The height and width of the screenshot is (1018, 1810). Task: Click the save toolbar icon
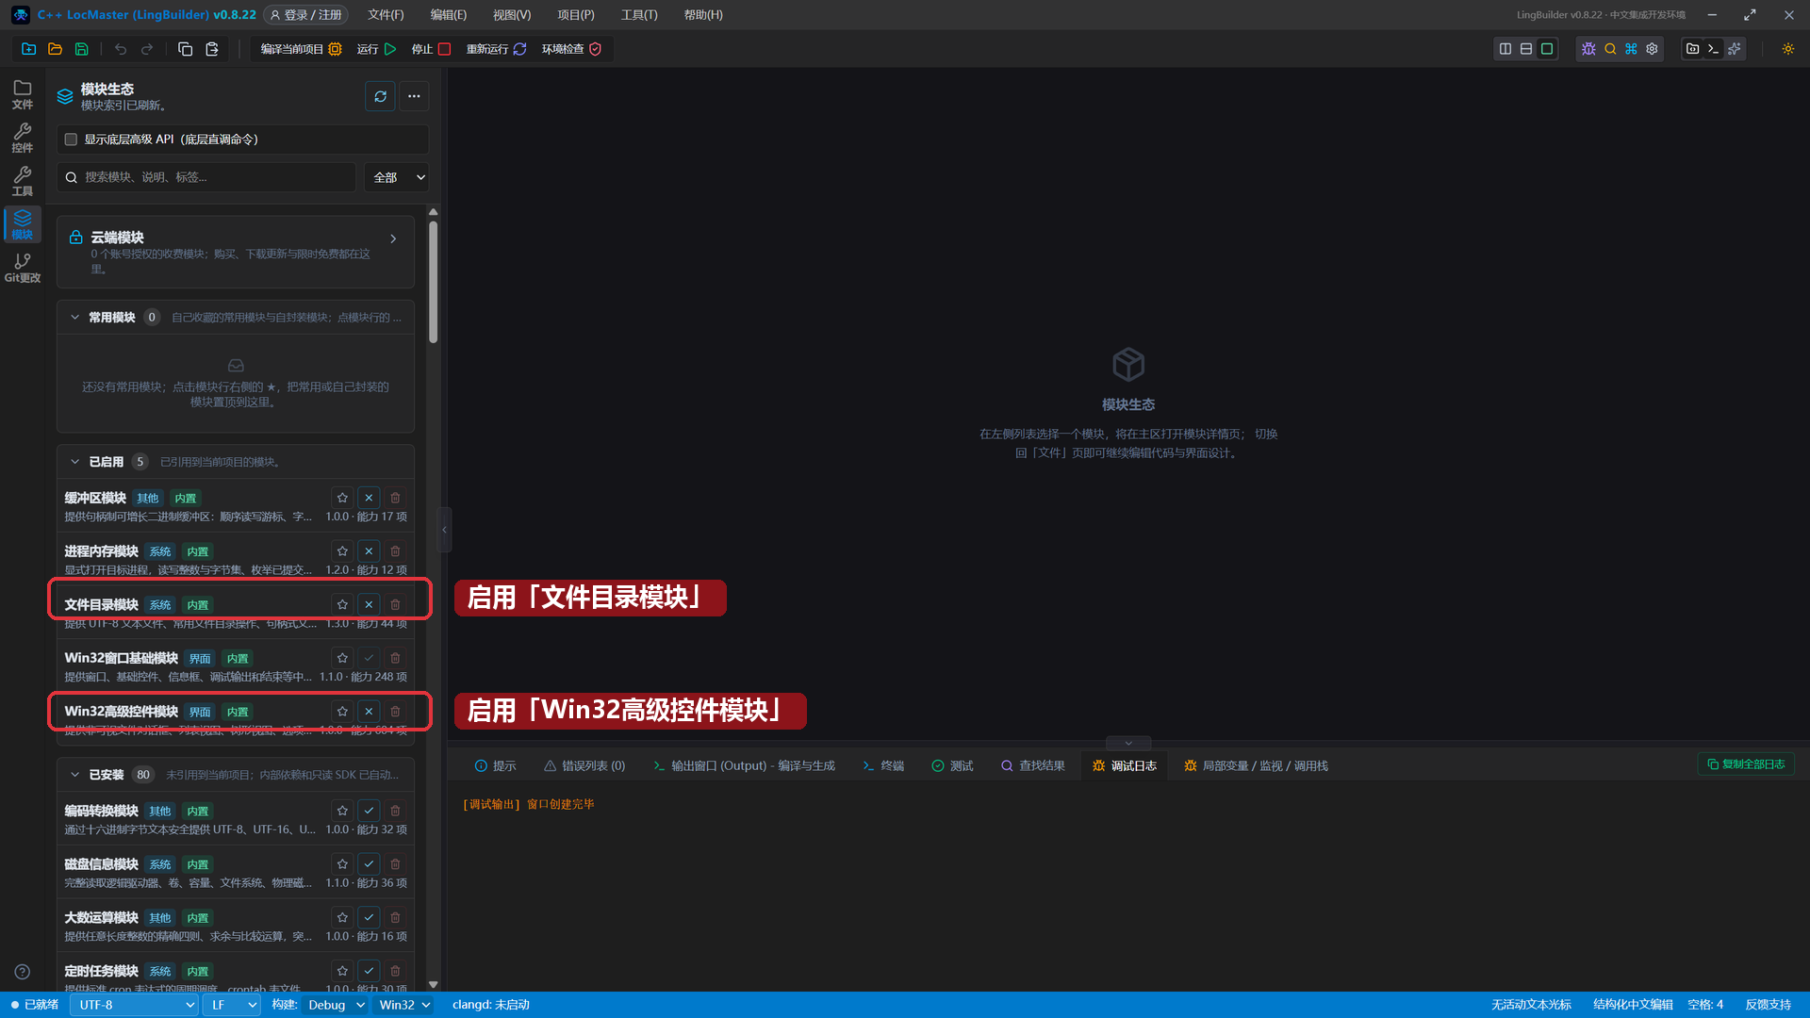[81, 49]
